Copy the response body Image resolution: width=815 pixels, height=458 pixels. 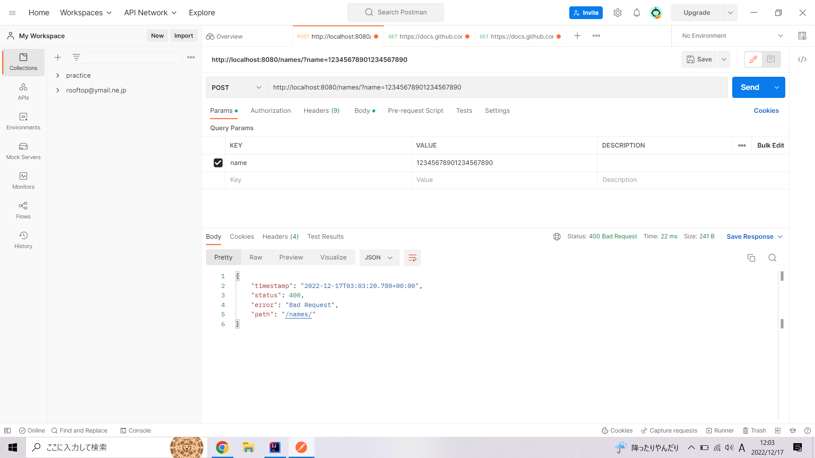tap(751, 257)
